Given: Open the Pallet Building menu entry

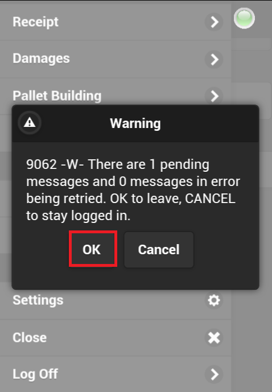Looking at the screenshot, I should pyautogui.click(x=57, y=96).
